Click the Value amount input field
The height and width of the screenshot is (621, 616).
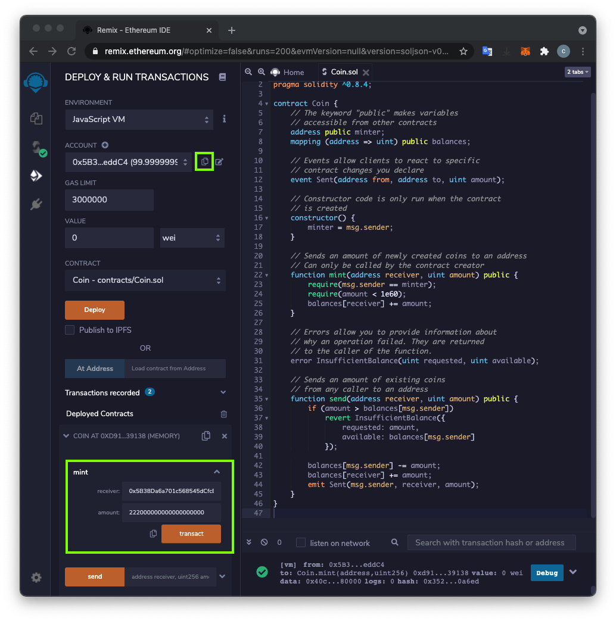[110, 238]
